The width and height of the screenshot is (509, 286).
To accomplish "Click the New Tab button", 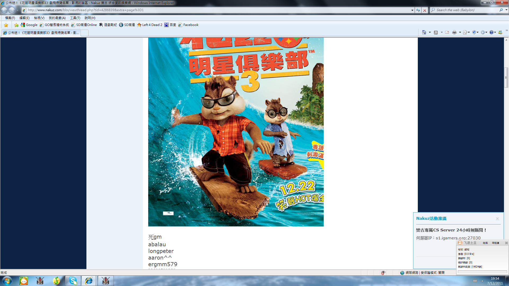I will pos(85,33).
